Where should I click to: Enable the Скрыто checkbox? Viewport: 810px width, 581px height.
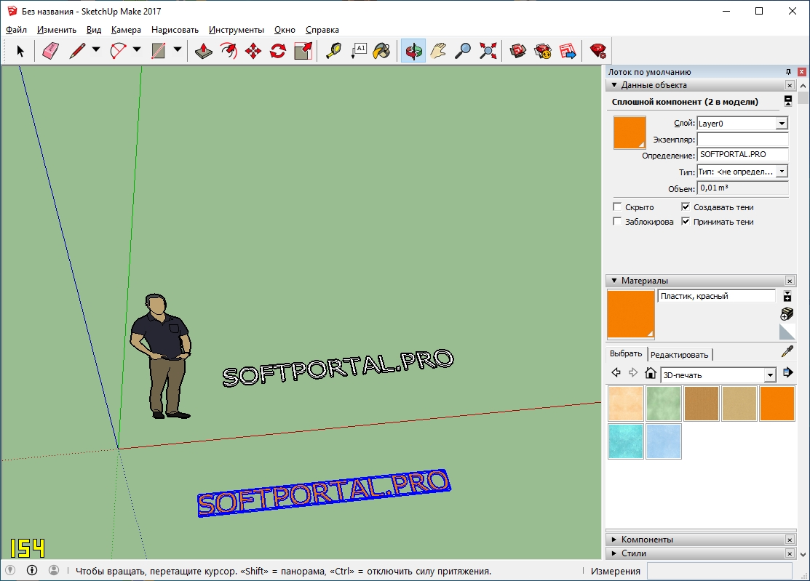[x=617, y=207]
